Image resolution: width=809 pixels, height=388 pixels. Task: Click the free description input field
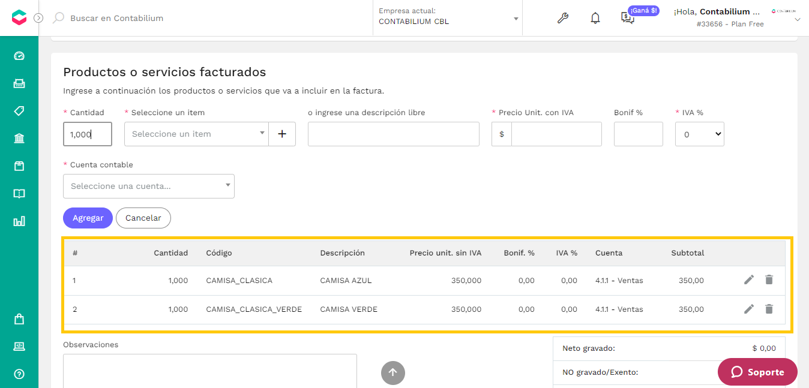point(394,134)
